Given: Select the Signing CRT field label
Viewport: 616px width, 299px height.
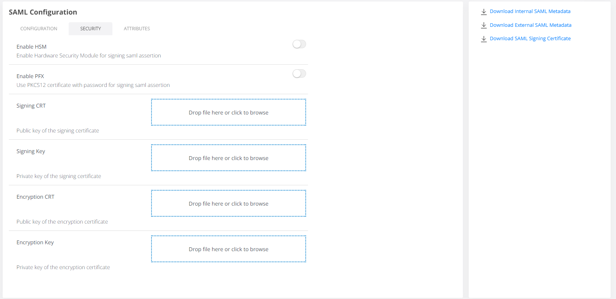Looking at the screenshot, I should [31, 106].
